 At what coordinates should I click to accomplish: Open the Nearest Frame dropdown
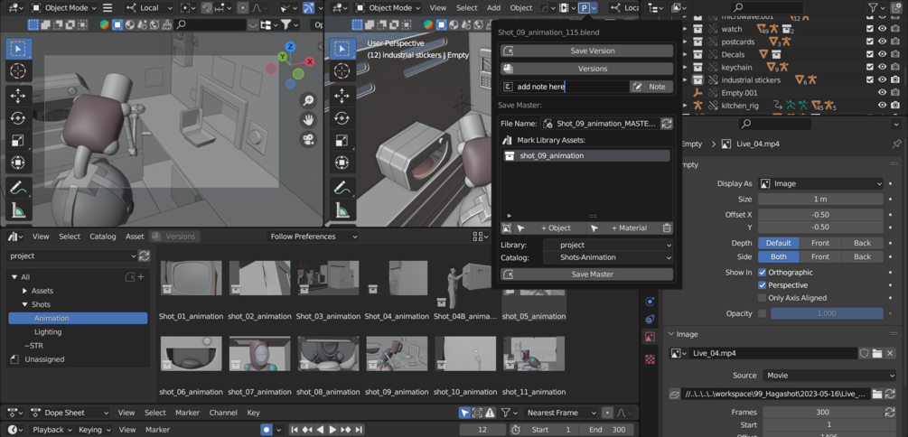(x=560, y=413)
